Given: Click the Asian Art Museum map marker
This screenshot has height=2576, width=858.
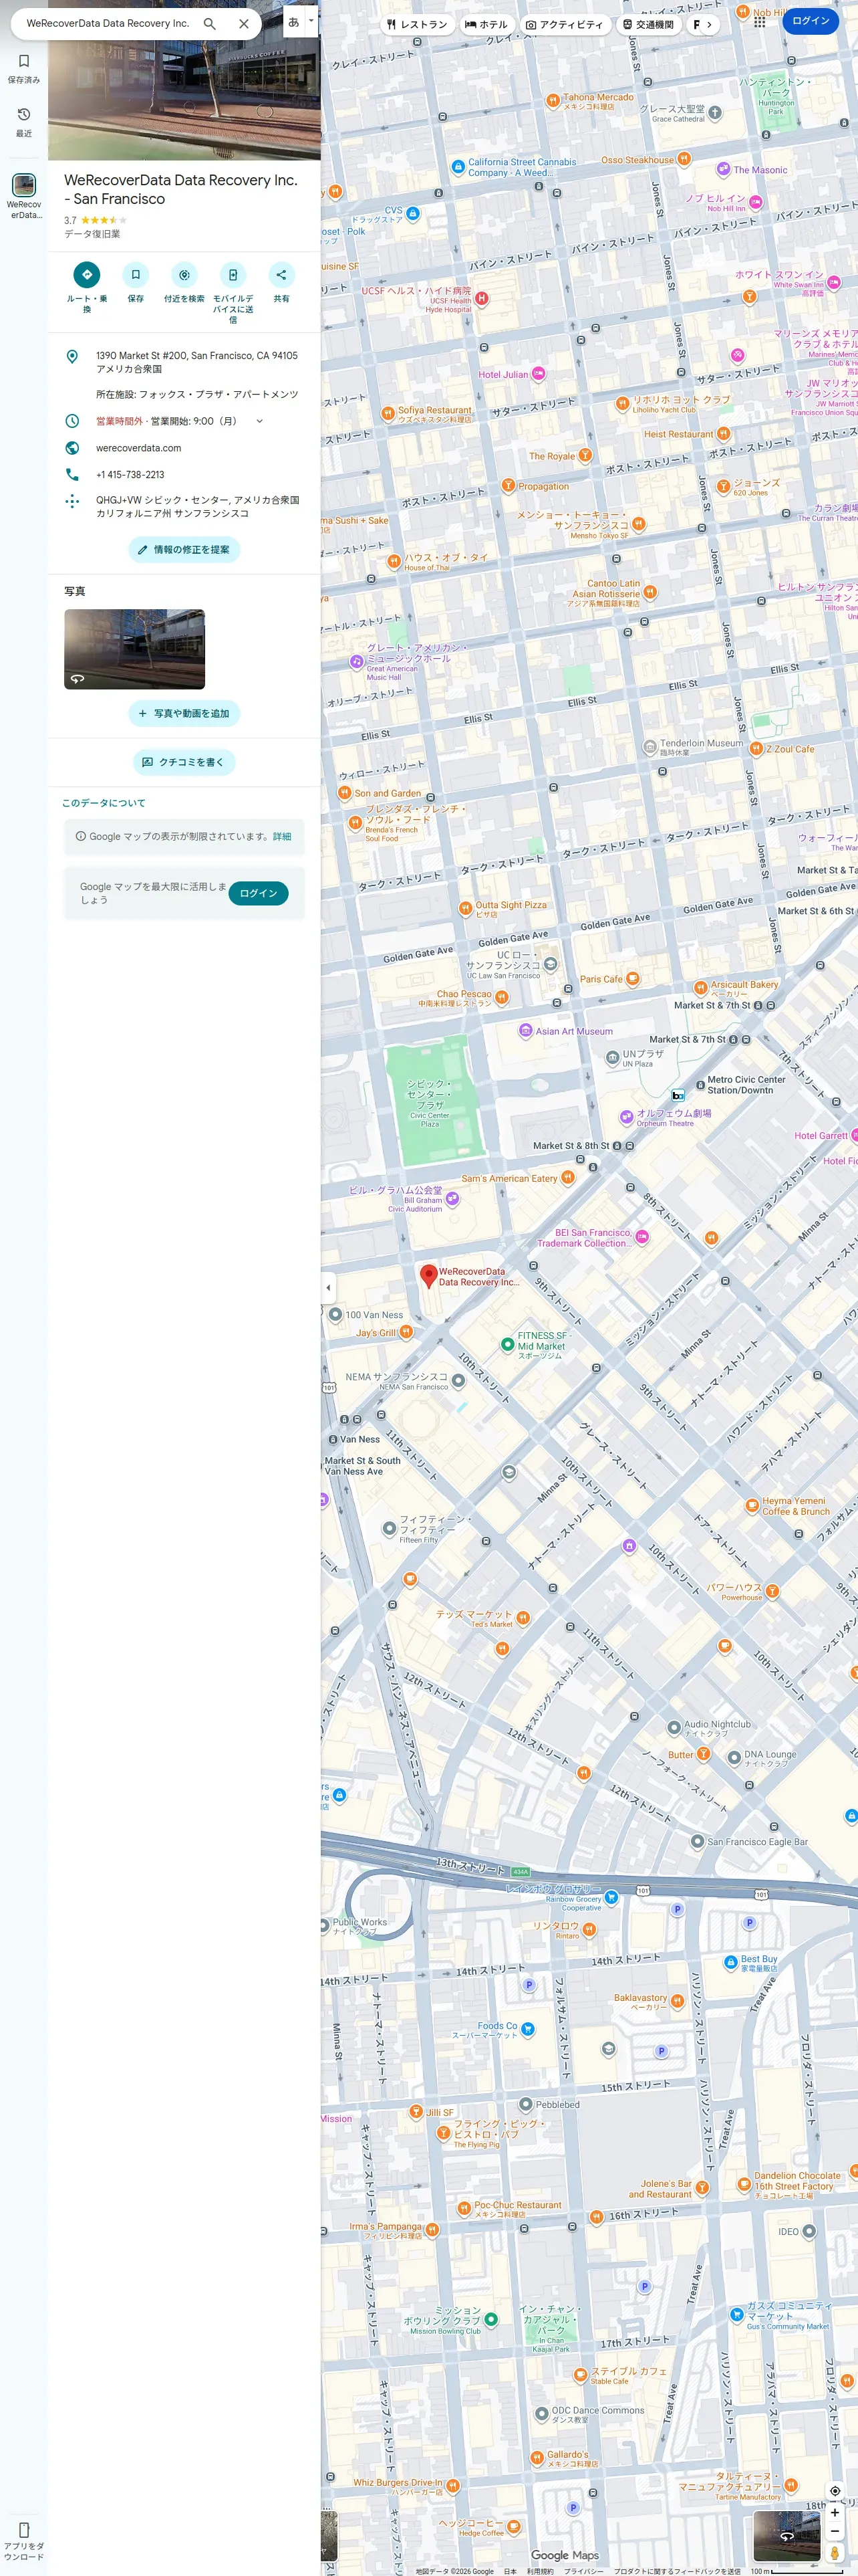Looking at the screenshot, I should click(525, 1031).
